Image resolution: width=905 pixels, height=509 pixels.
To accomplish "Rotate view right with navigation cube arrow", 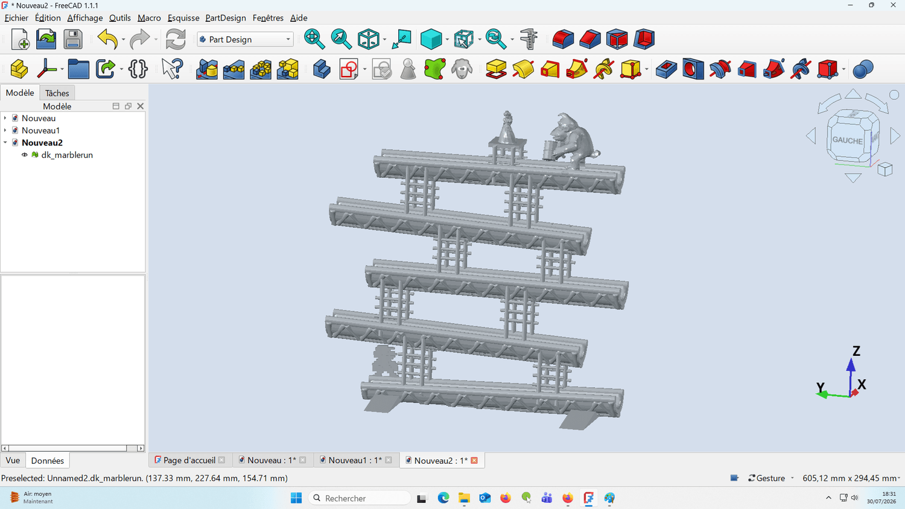I will (895, 136).
